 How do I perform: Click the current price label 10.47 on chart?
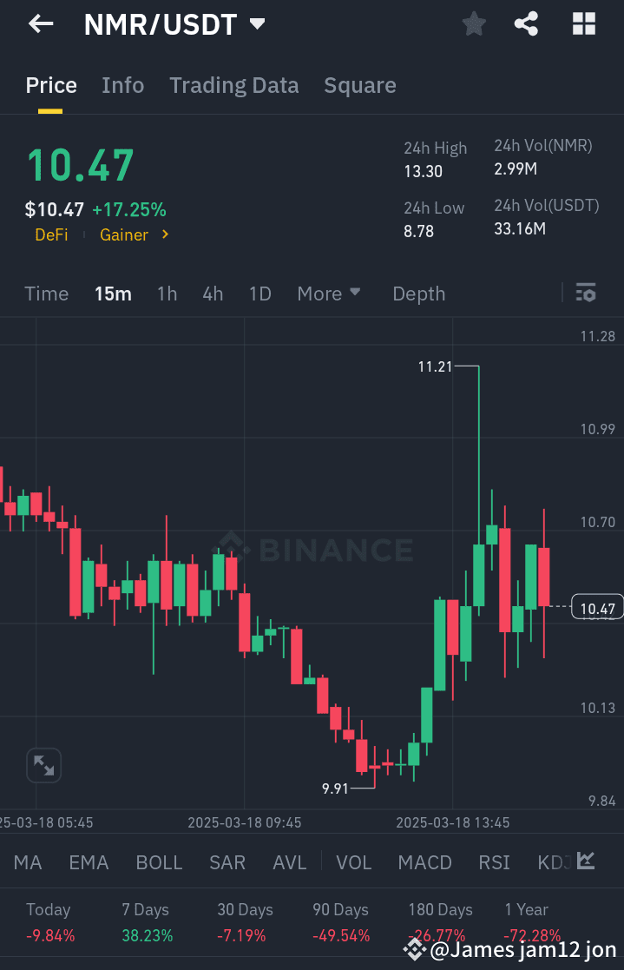[597, 608]
